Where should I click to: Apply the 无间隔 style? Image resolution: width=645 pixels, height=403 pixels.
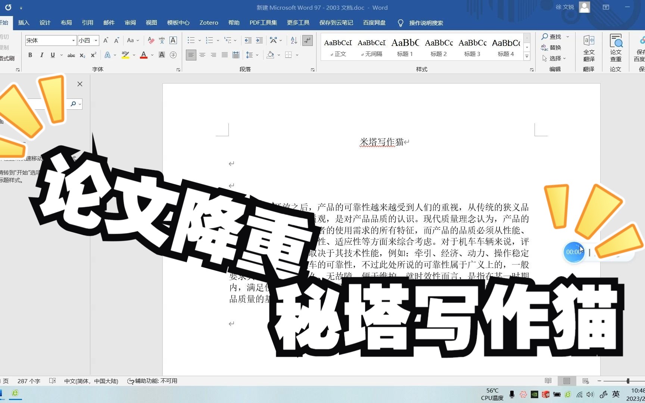click(372, 47)
